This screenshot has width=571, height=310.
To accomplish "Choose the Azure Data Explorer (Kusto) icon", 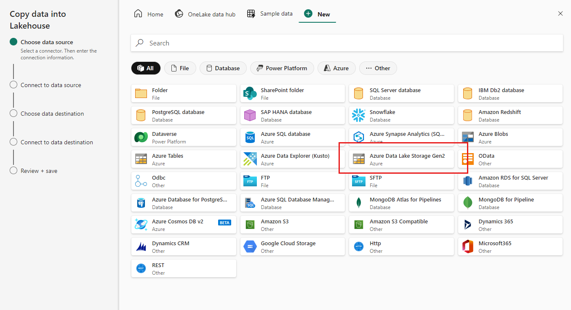I will pyautogui.click(x=250, y=159).
